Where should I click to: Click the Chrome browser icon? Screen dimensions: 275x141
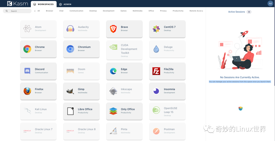27,49
